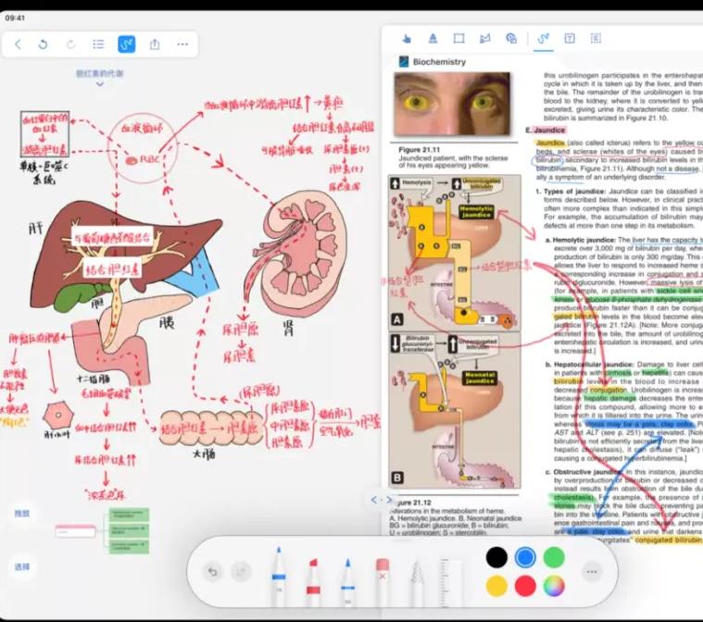Select the text highlighter tool in PDF toolbar
Viewport: 703px width, 622px height.
pyautogui.click(x=432, y=38)
